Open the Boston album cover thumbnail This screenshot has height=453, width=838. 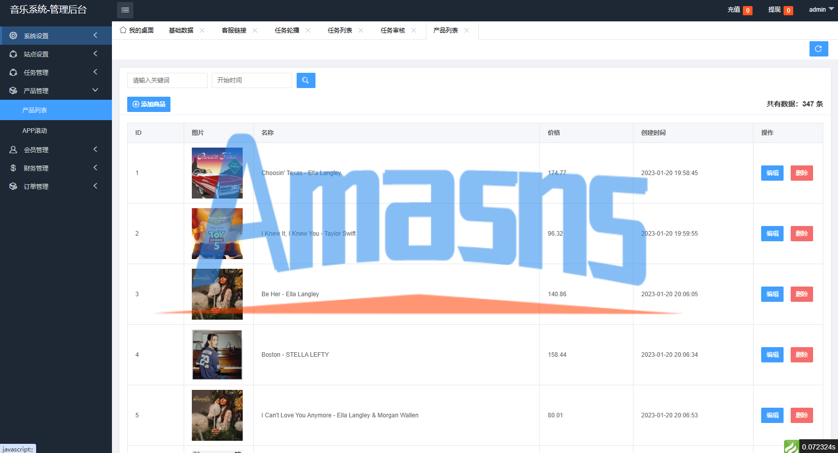click(217, 355)
